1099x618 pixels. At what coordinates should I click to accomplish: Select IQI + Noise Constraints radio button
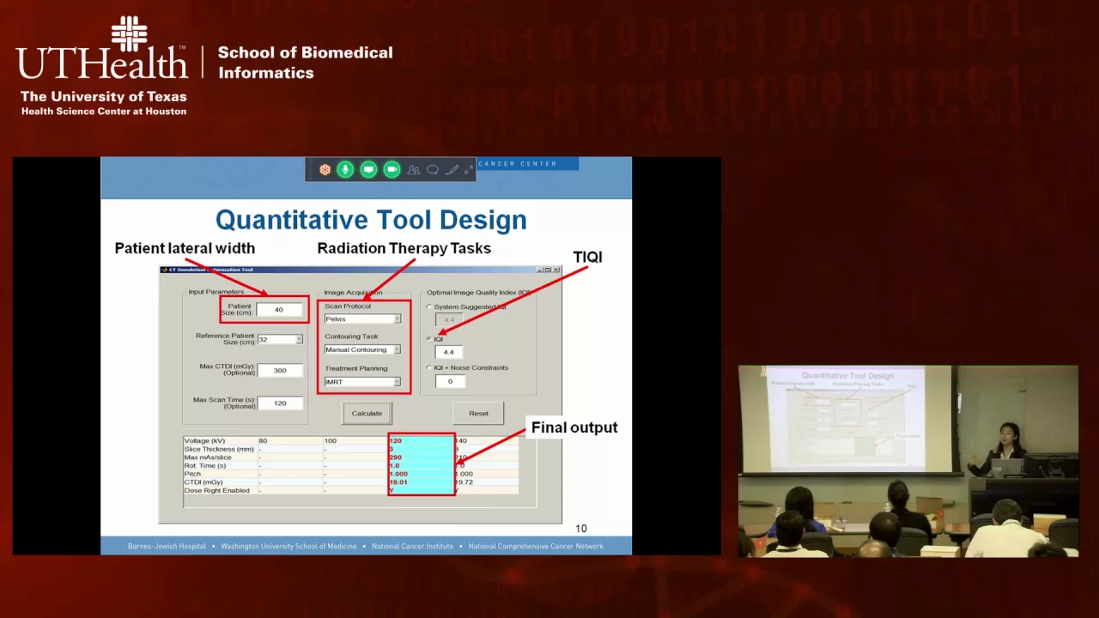pyautogui.click(x=429, y=367)
